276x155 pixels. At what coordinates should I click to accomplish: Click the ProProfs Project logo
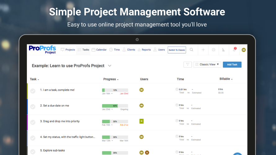coord(42,49)
